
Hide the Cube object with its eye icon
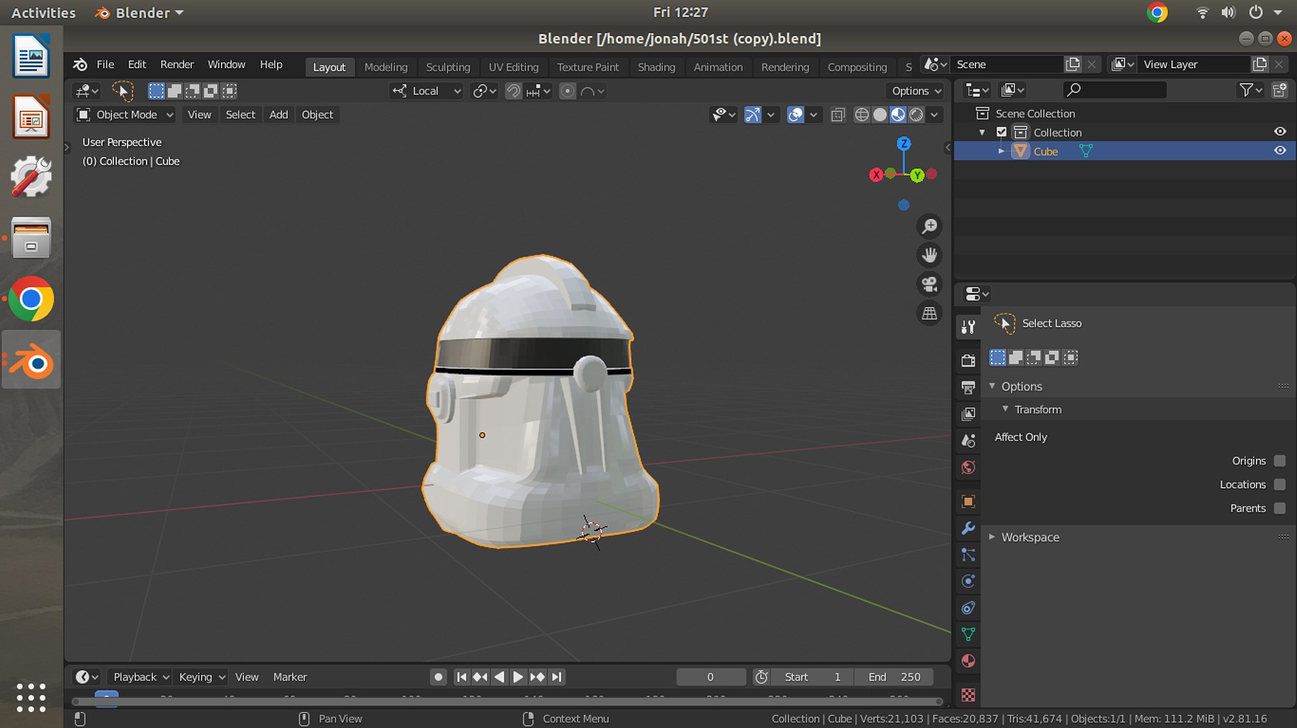click(1279, 150)
